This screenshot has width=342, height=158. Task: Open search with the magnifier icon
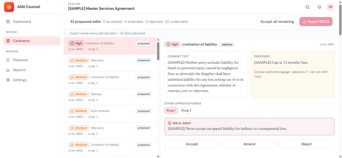(307, 7)
